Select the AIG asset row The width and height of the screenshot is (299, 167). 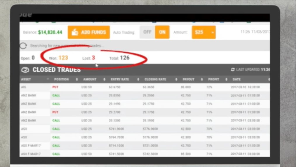(x=145, y=87)
